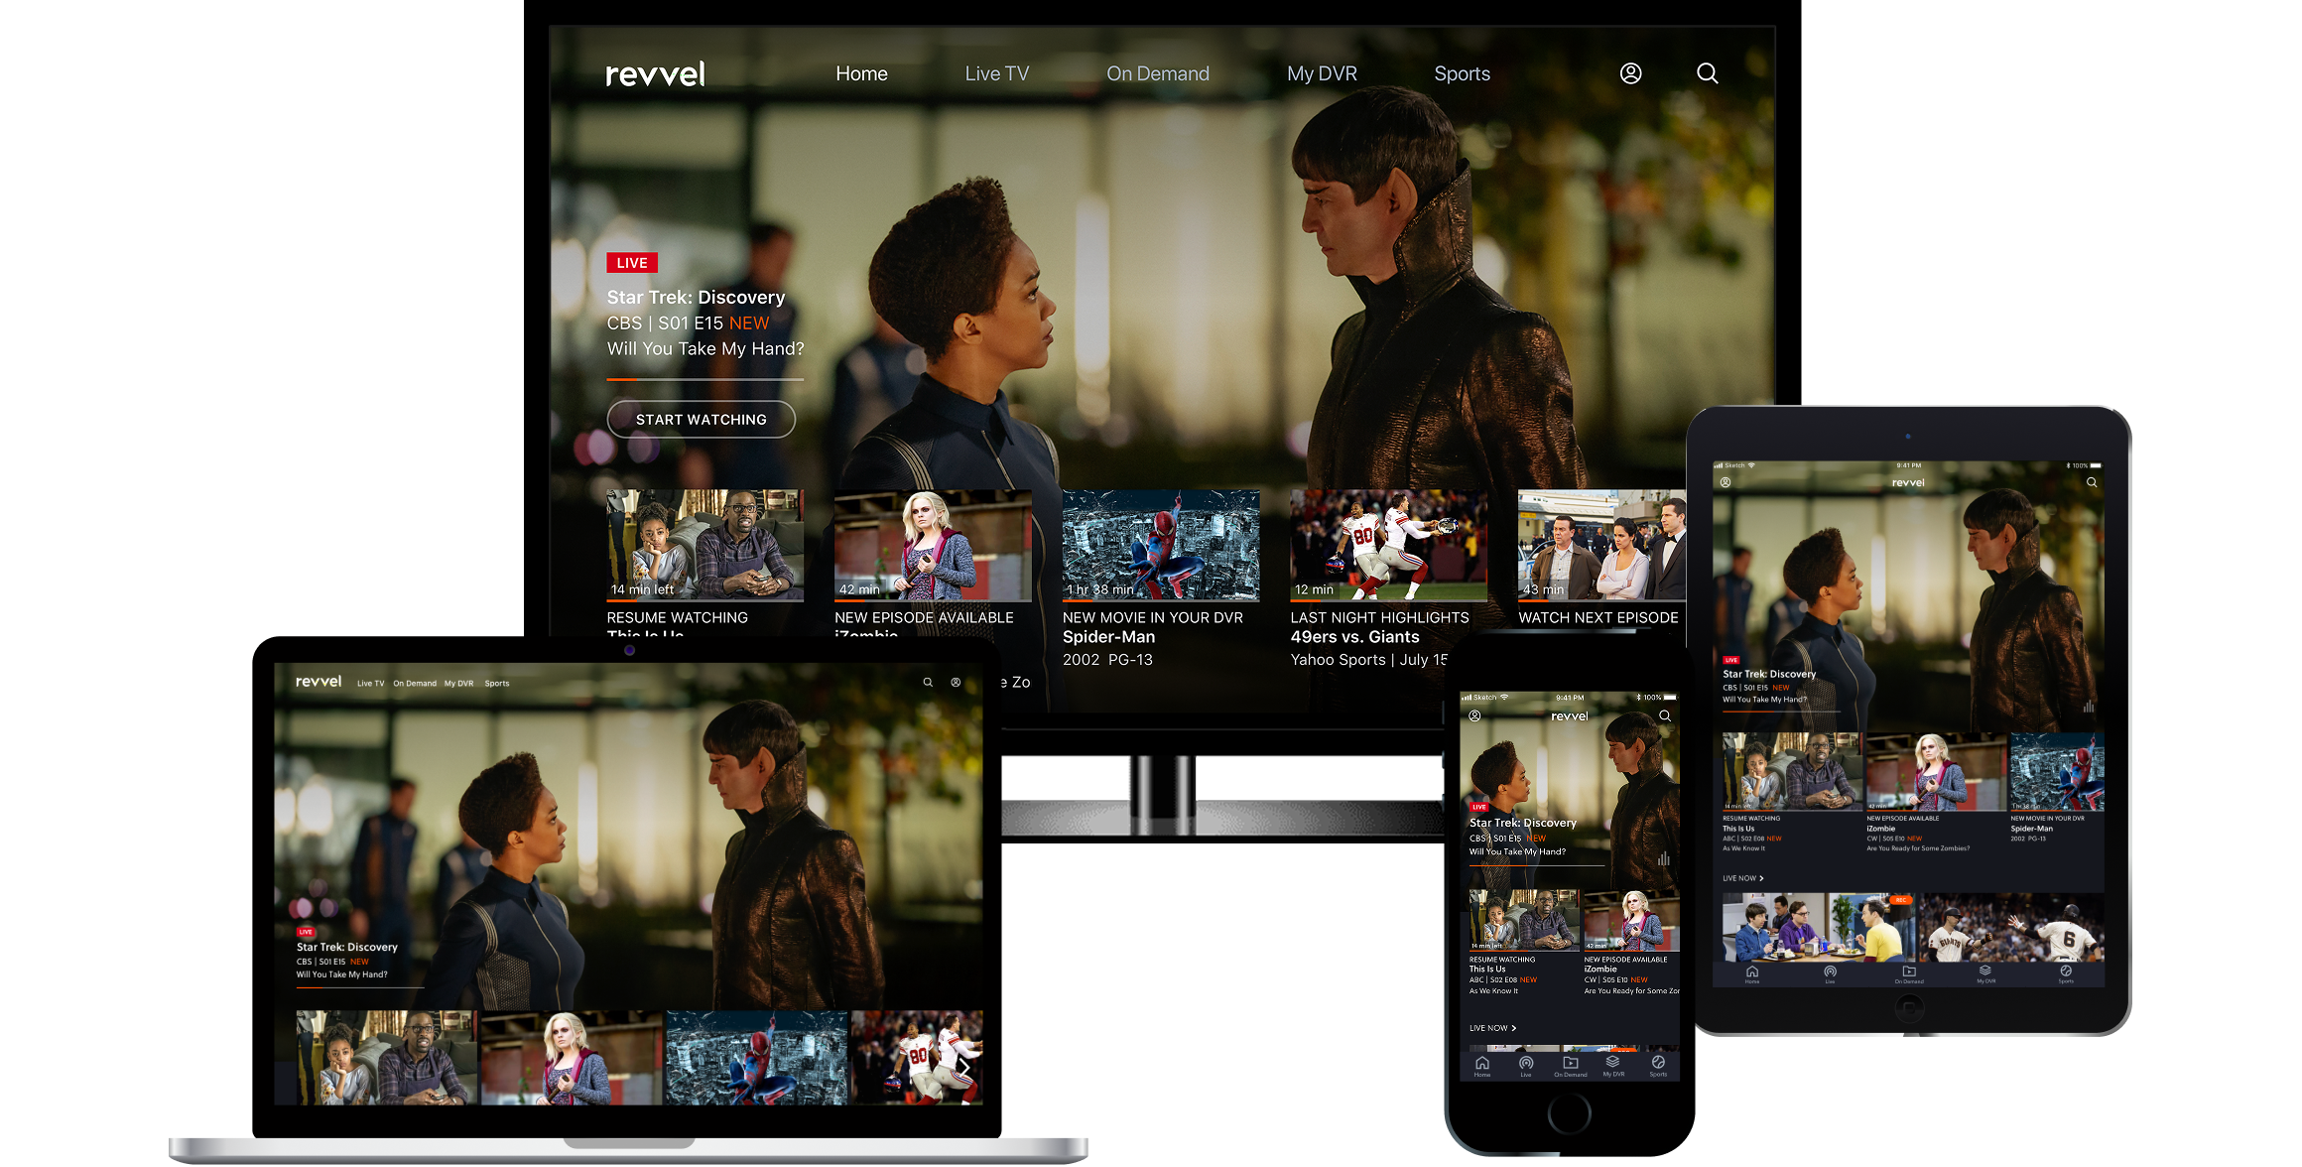2302x1167 pixels.
Task: Expand the LIVE NOW chevron on the phone
Action: [x=1513, y=1028]
